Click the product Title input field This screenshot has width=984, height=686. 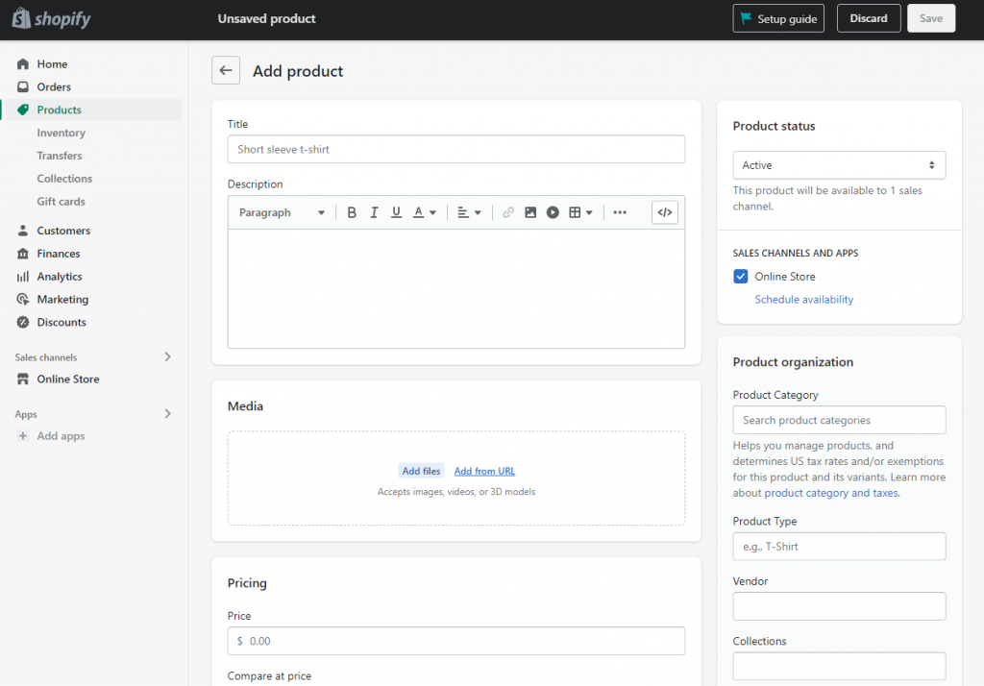(455, 149)
